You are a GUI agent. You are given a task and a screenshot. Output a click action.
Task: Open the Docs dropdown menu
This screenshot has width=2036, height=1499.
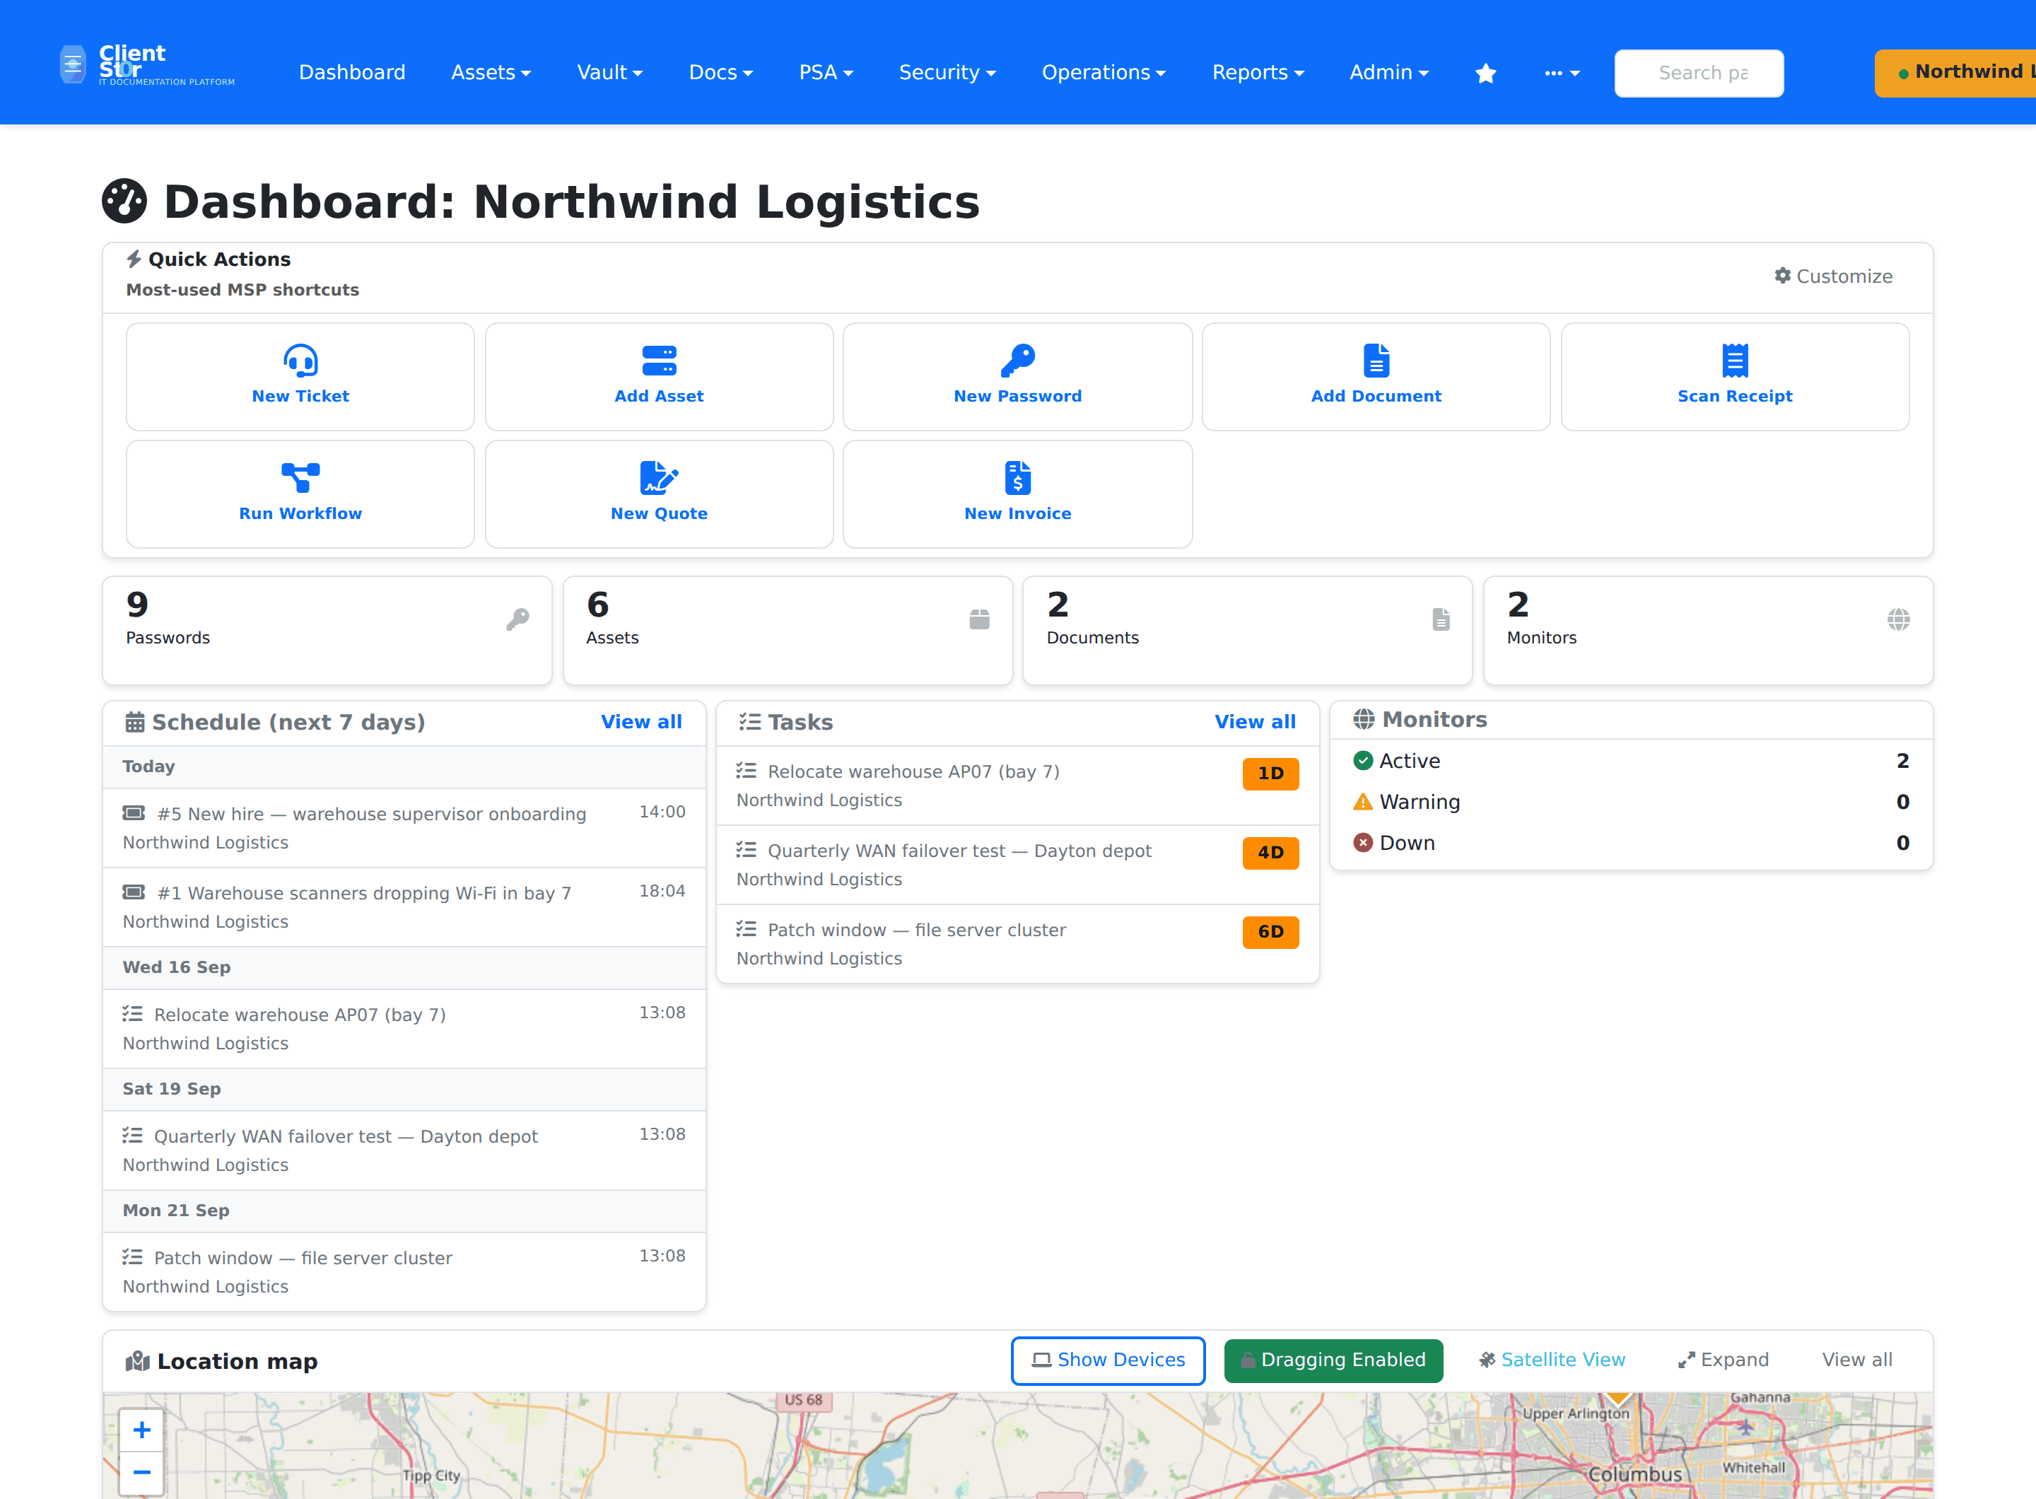[x=720, y=73]
